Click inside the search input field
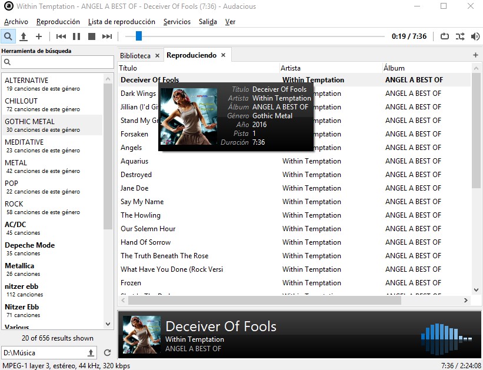483x370 pixels. coord(56,62)
